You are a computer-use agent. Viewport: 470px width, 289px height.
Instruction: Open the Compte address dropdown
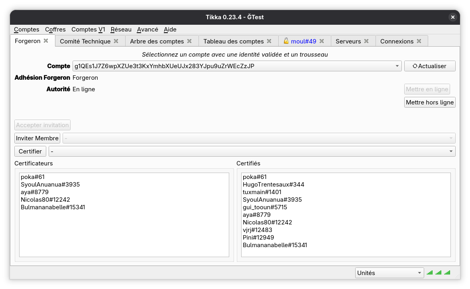(397, 66)
